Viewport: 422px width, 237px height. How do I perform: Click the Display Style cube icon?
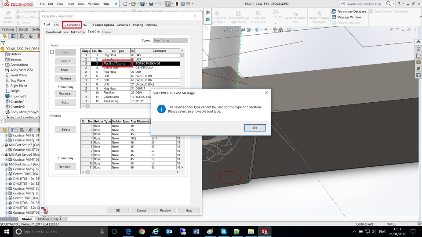pos(258,29)
